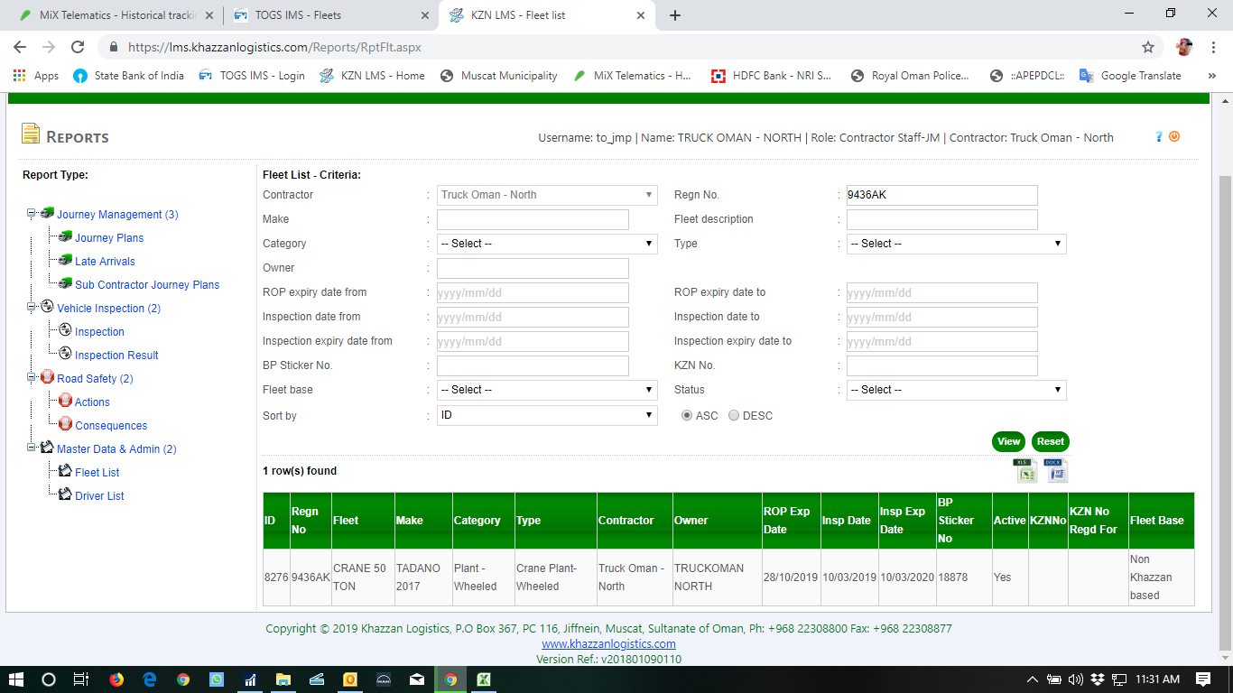
Task: Open www.khazzanlogistics.com footer link
Action: pos(608,644)
